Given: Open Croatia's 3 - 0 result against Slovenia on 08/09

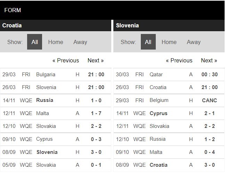Looking at the screenshot, I should tap(56, 152).
